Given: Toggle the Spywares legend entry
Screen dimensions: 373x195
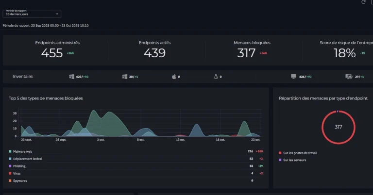Looking at the screenshot, I should pyautogui.click(x=19, y=180).
